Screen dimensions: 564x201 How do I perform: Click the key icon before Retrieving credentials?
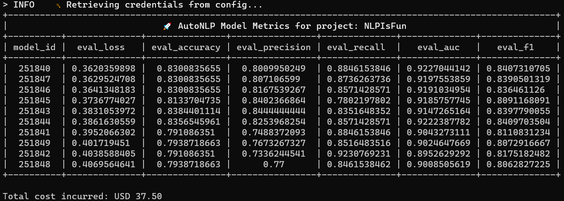point(59,6)
